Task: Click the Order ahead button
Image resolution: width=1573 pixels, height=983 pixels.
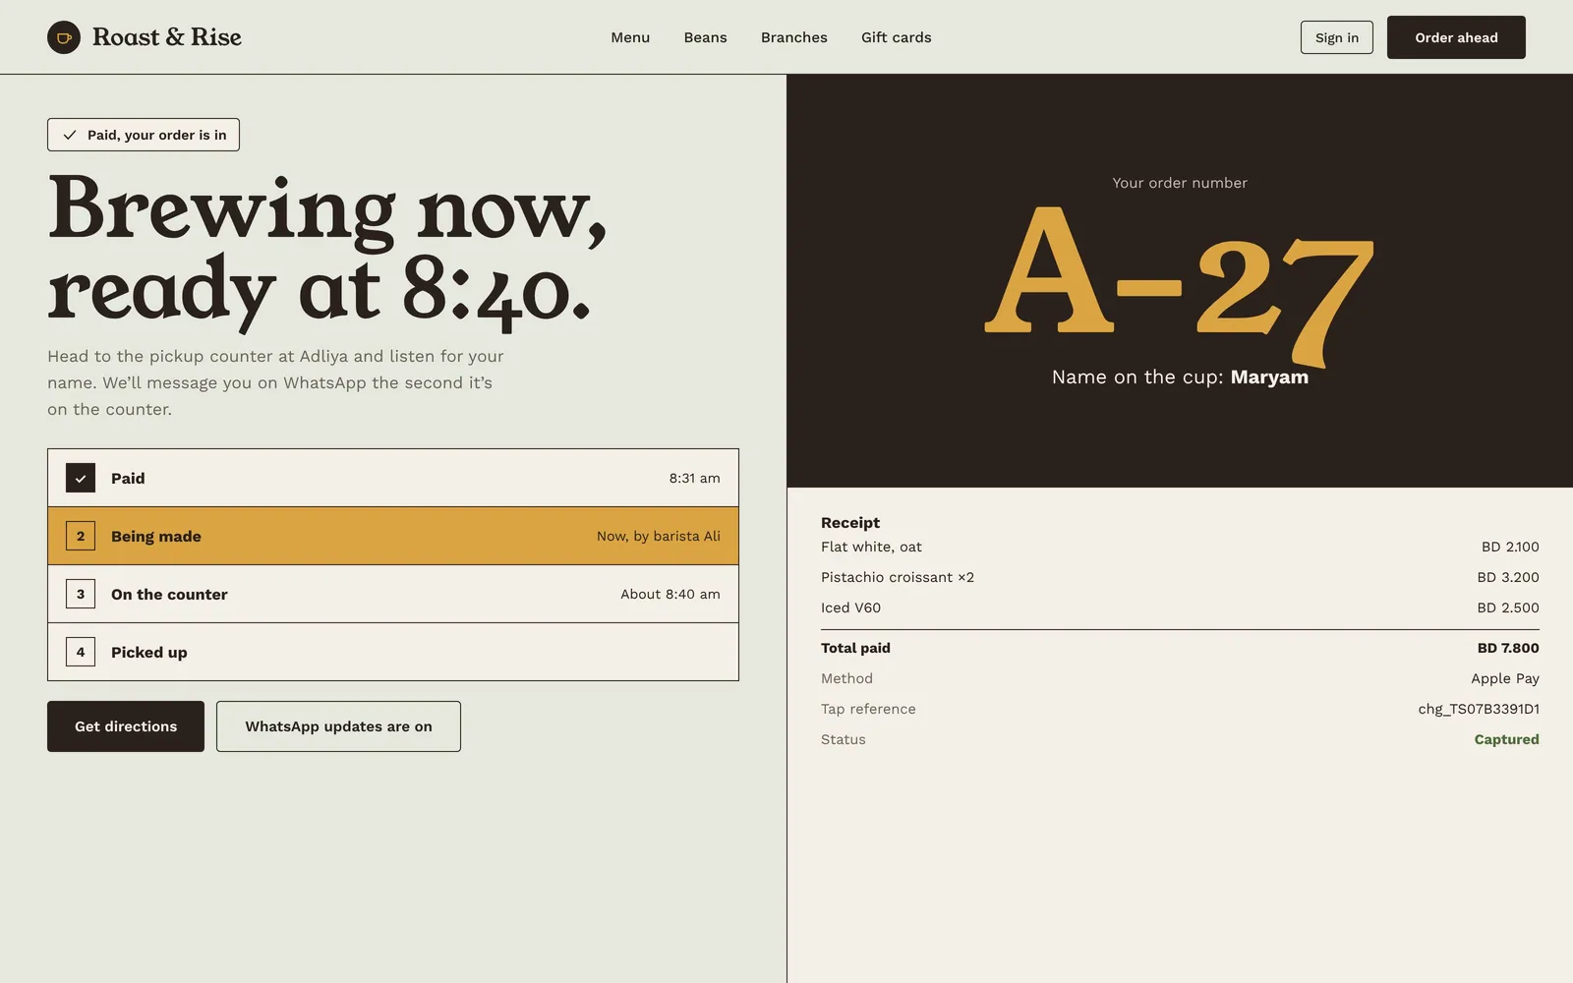Action: coord(1456,37)
